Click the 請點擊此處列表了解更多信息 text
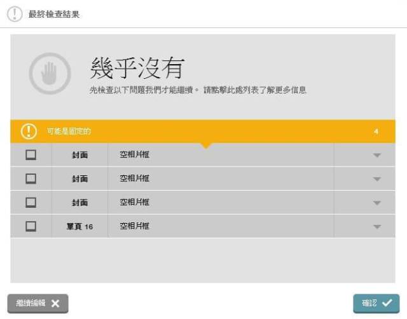 click(x=255, y=90)
